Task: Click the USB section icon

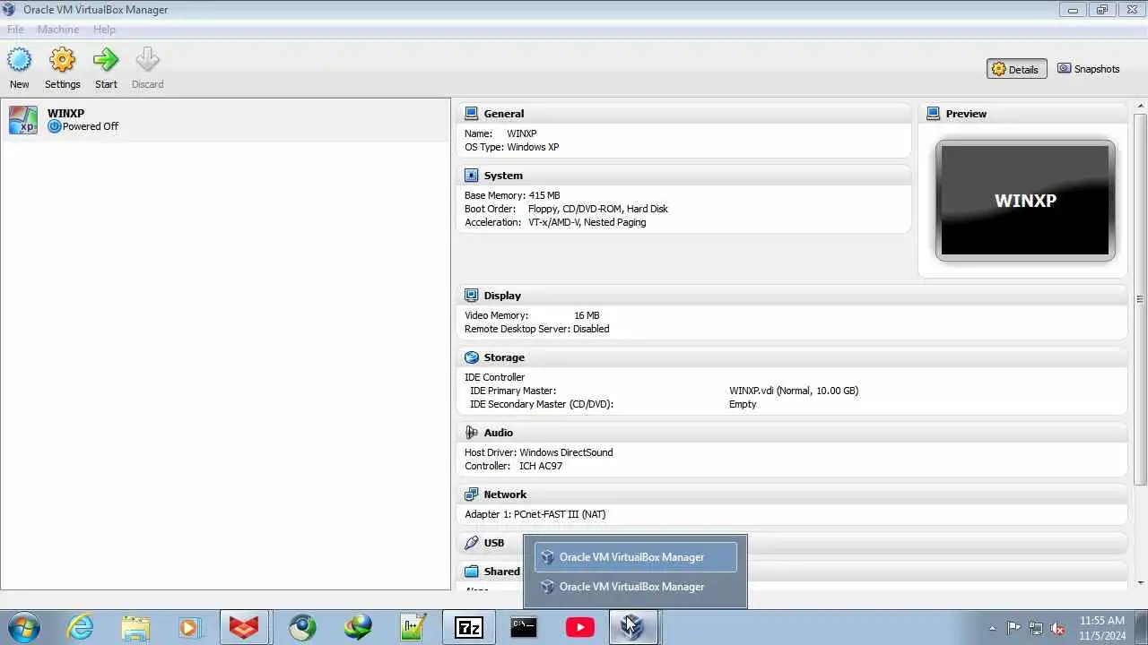Action: [x=471, y=543]
